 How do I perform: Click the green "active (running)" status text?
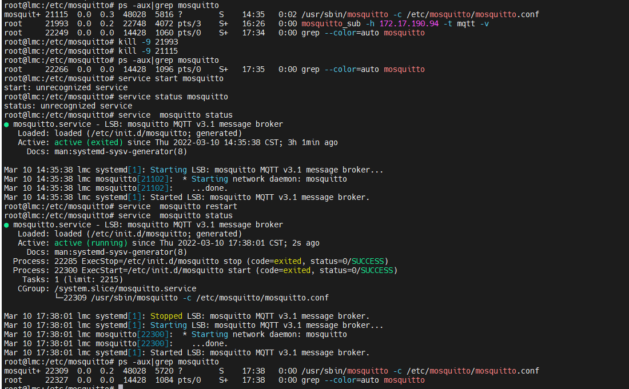[91, 243]
